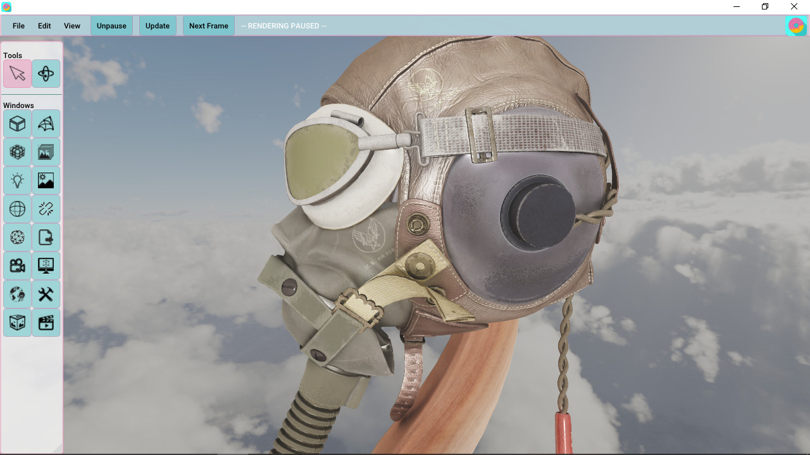Open the curves window in the sidebar
810x455 pixels.
46,123
